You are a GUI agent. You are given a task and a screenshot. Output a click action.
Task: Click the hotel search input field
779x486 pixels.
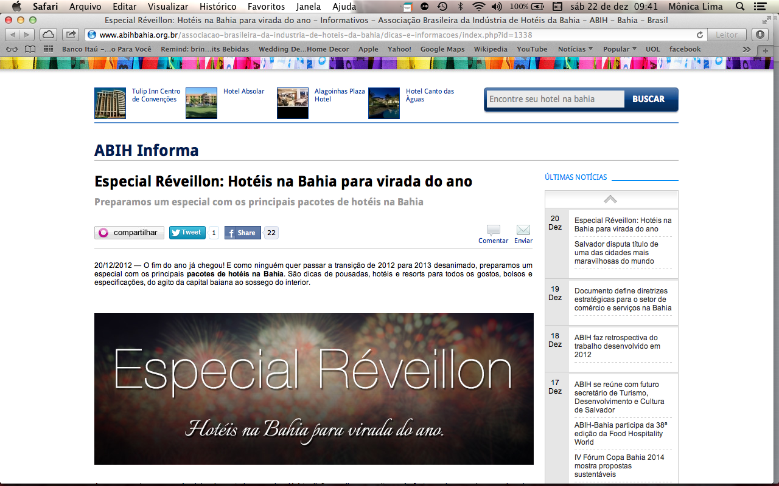(554, 99)
